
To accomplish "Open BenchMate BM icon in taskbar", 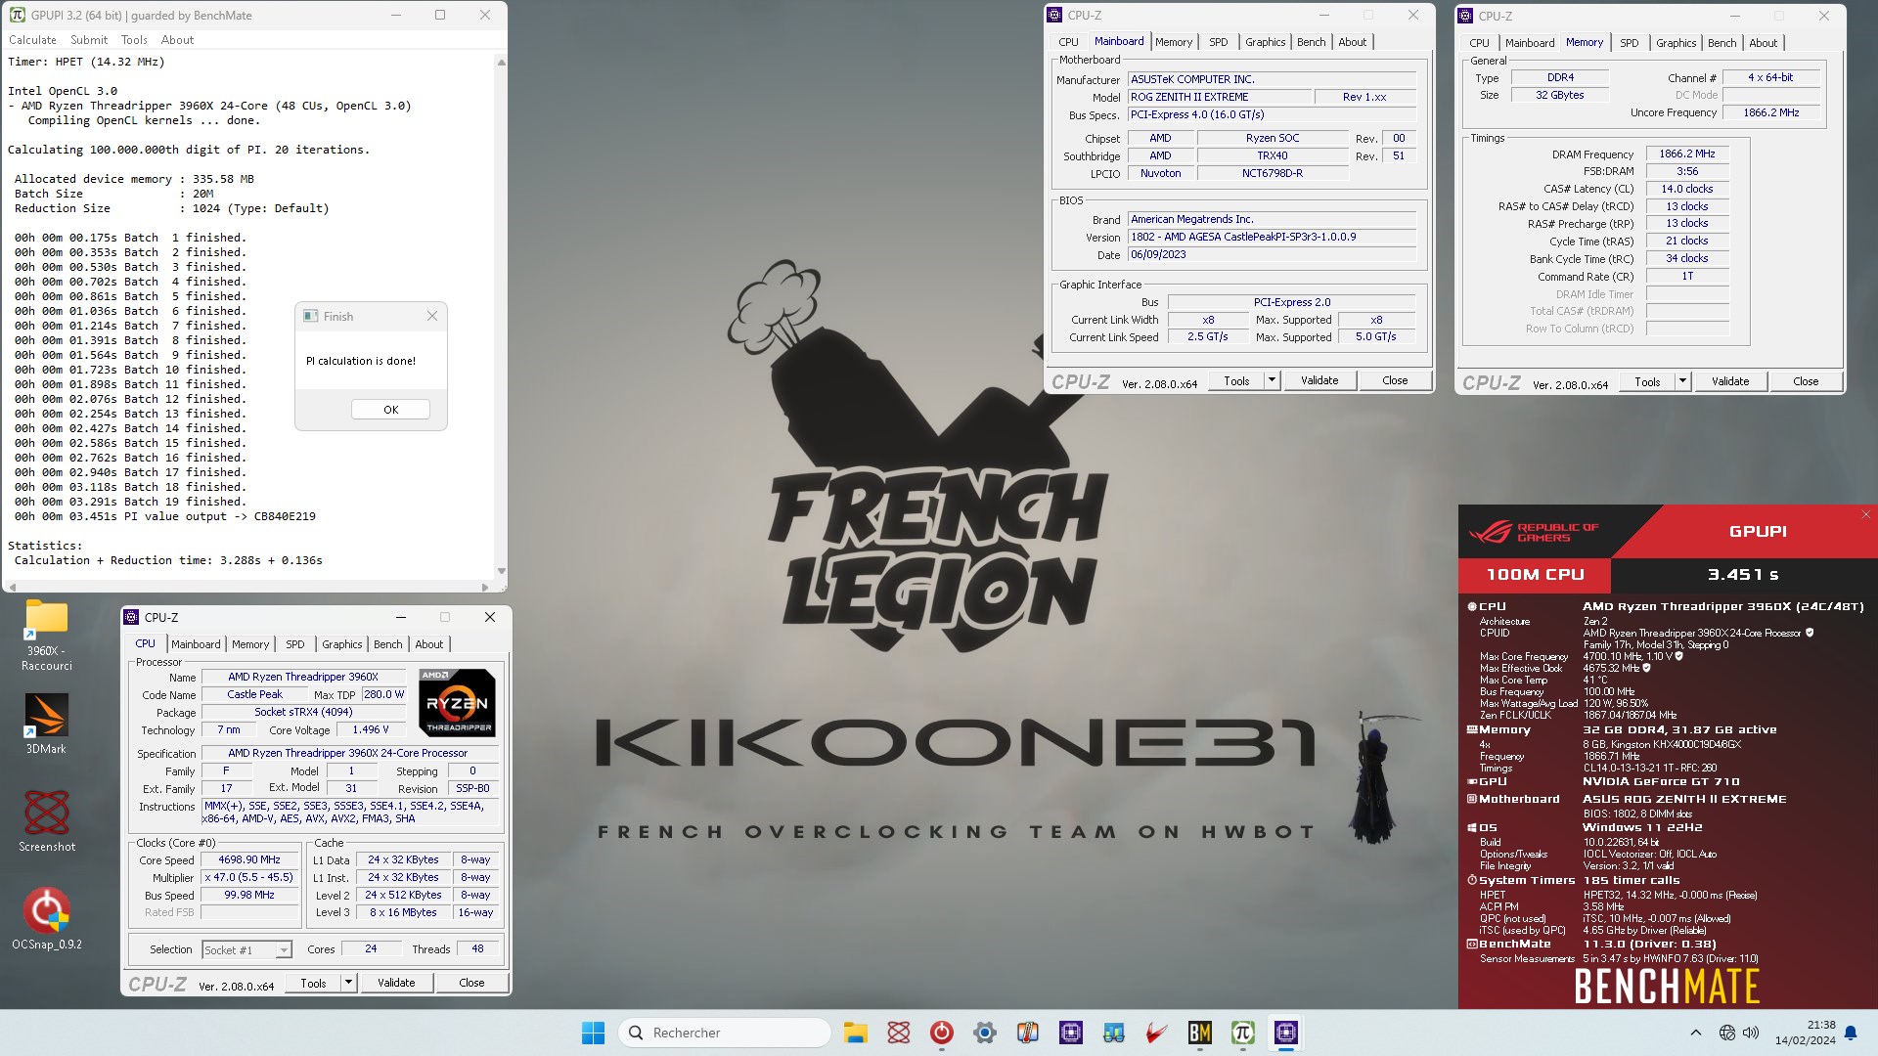I will [x=1200, y=1033].
